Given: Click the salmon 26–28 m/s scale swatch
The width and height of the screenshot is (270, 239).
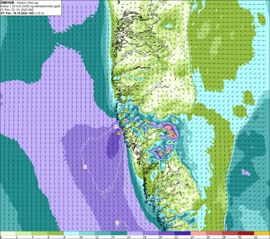Looking at the screenshot, I should [x=214, y=233].
